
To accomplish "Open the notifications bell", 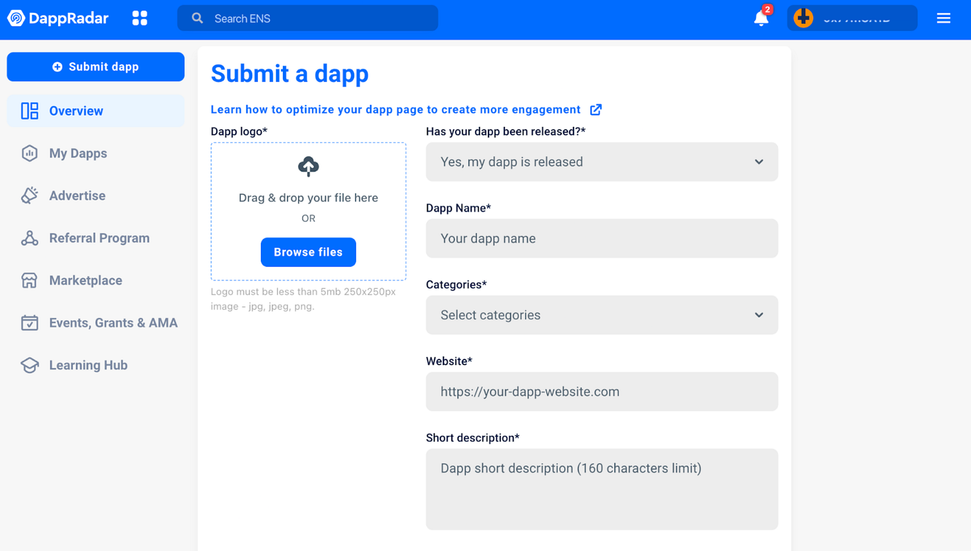I will (761, 18).
